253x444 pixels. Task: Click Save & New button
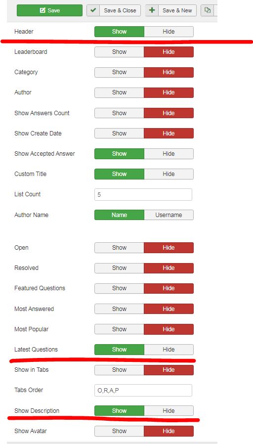click(171, 10)
